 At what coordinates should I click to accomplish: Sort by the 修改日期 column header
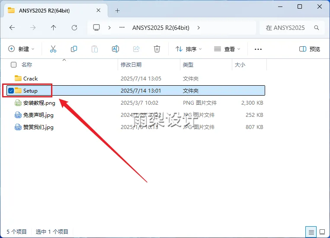131,64
